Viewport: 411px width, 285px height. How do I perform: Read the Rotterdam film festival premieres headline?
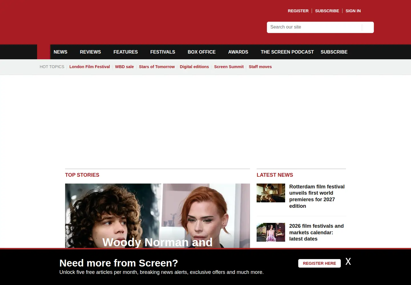coord(317,196)
